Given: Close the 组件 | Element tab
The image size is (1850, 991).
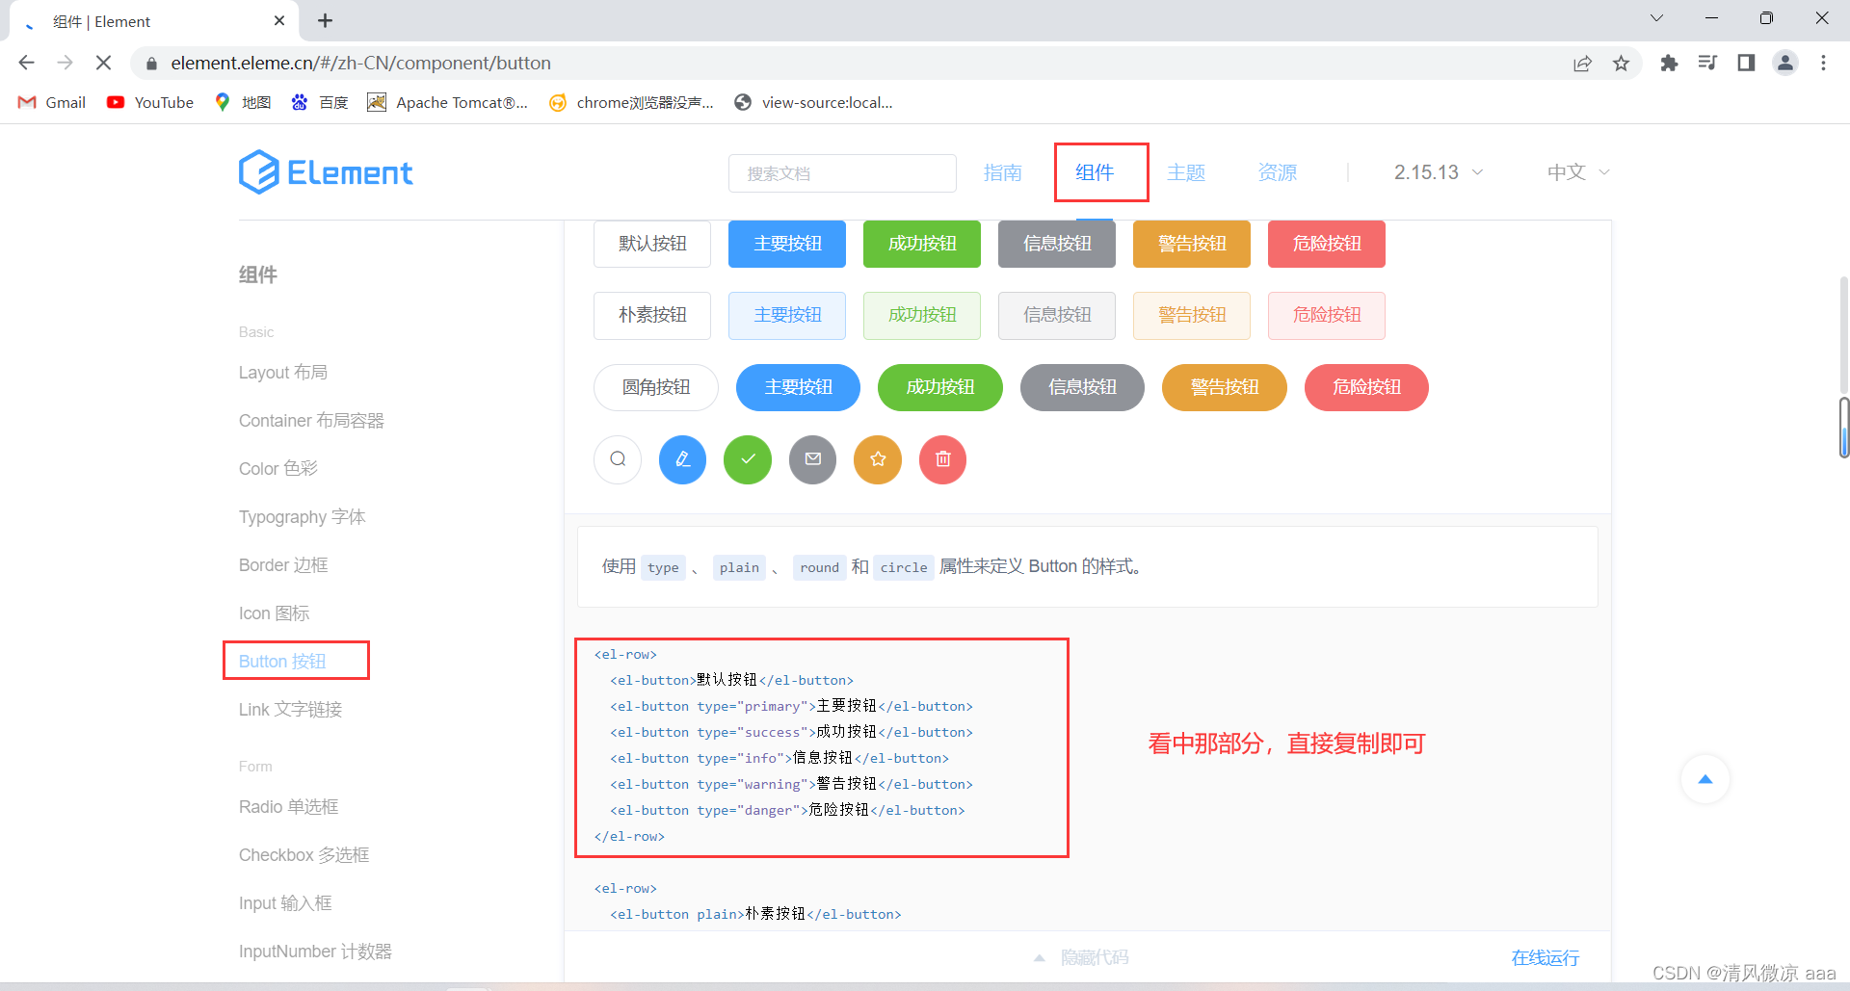Looking at the screenshot, I should tap(279, 20).
